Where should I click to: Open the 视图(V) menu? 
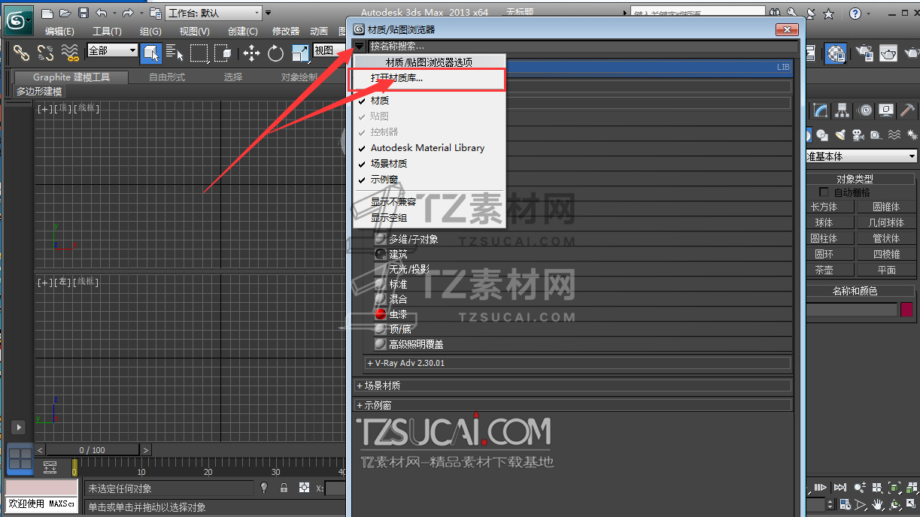click(194, 31)
